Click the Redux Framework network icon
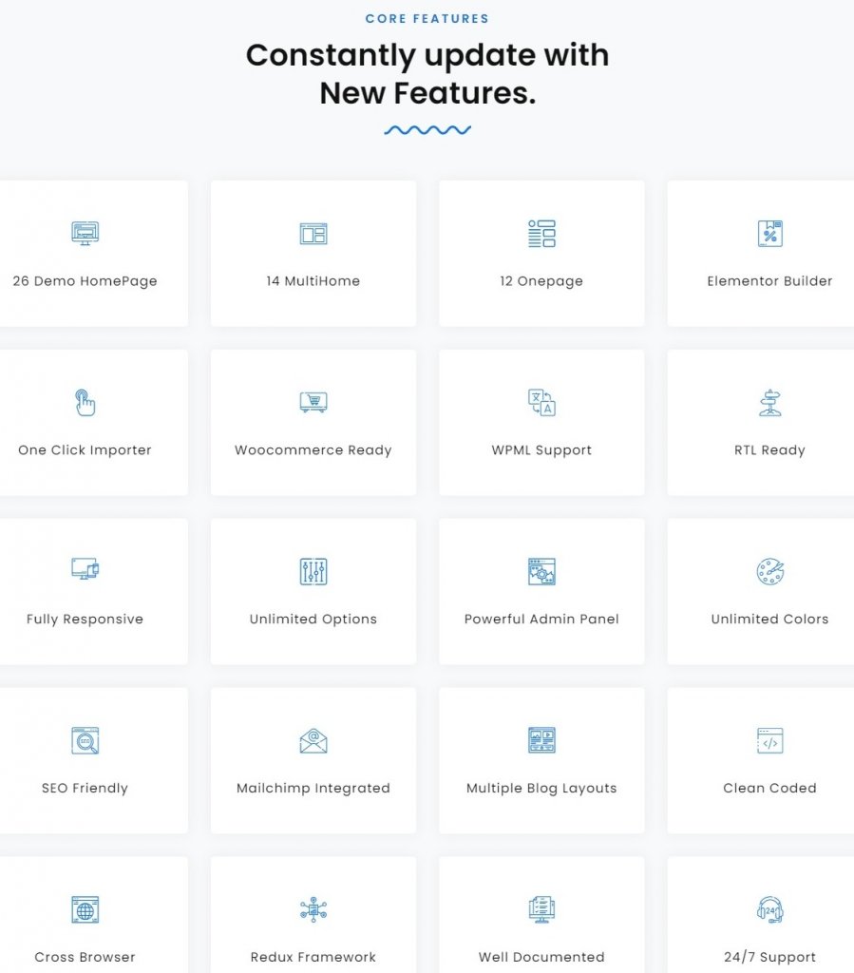The width and height of the screenshot is (854, 973). (x=313, y=909)
